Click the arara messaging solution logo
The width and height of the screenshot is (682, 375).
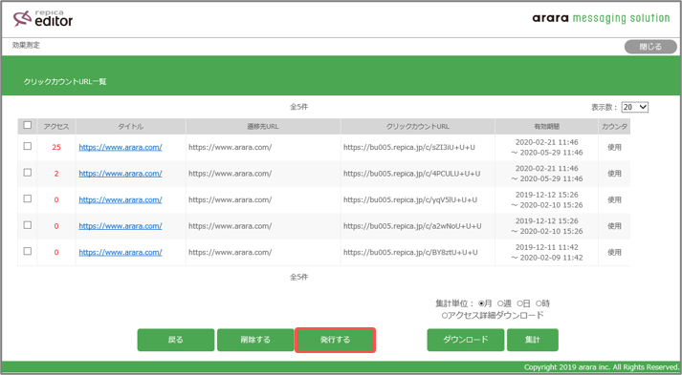tap(601, 18)
